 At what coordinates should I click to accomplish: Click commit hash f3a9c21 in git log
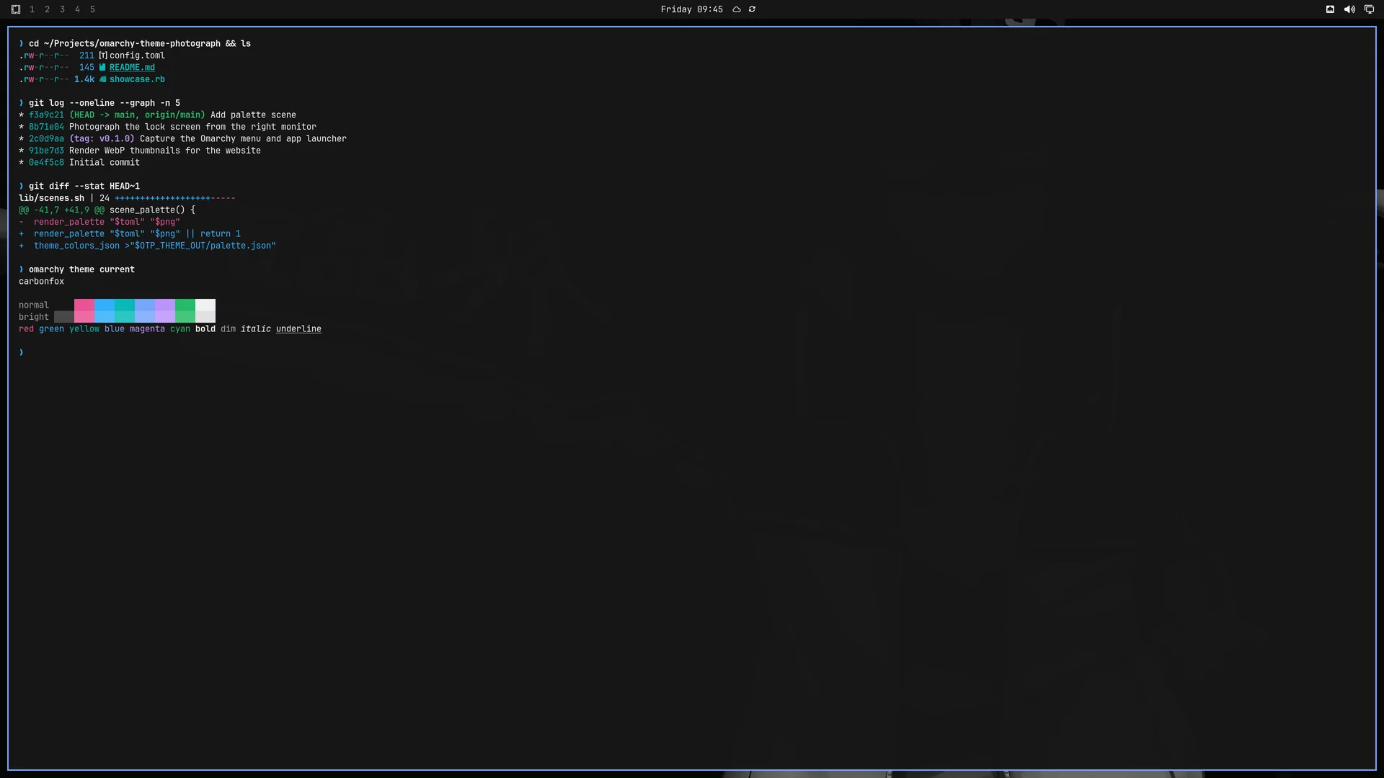tap(46, 115)
